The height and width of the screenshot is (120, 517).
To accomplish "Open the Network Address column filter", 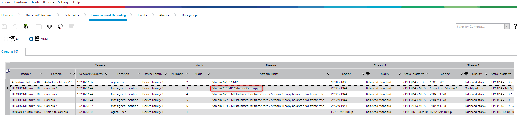I will point(106,74).
